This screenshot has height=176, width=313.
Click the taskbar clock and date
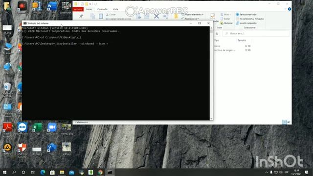296,172
